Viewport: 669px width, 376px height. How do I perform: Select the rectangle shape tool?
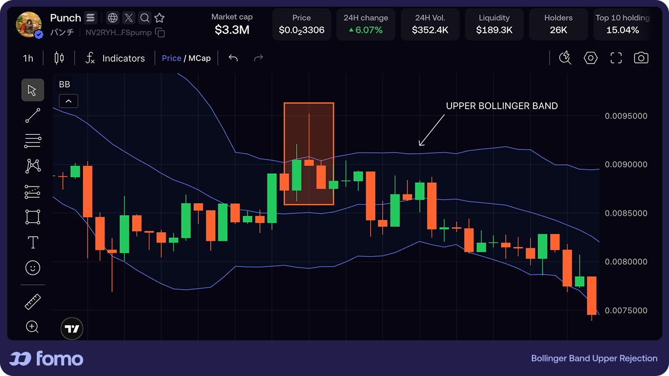click(32, 217)
